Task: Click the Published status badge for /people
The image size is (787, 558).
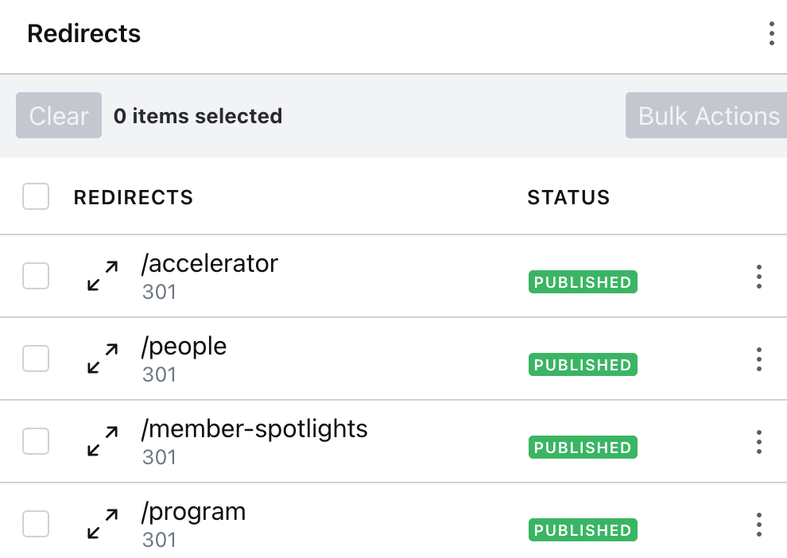Action: pyautogui.click(x=583, y=365)
